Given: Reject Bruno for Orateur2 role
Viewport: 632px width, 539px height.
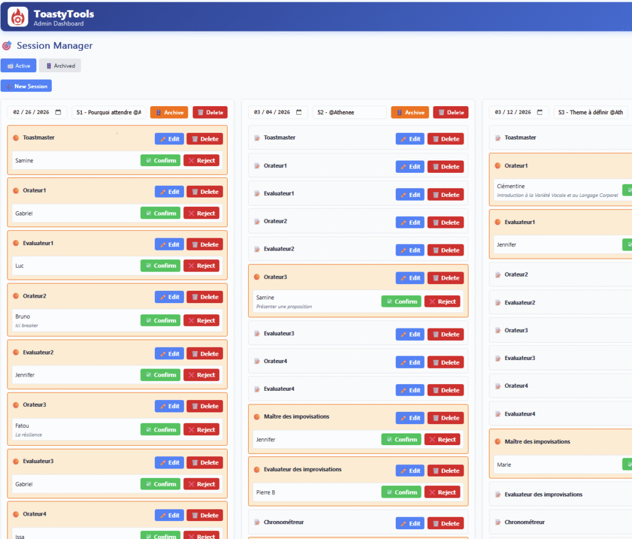Looking at the screenshot, I should [201, 320].
